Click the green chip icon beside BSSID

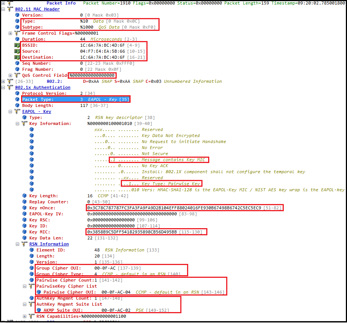point(17,45)
